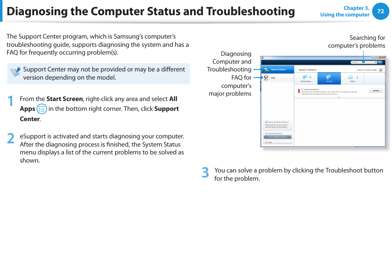
Task: Click the note pencil icon beside Support Center notice
Action: [x=15, y=72]
